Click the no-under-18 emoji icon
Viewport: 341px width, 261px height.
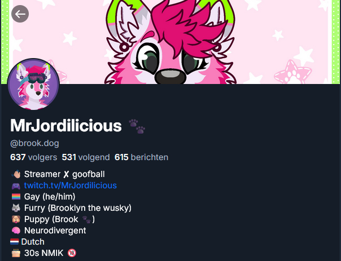tap(72, 253)
